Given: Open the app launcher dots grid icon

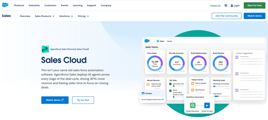Looking at the screenshot, I should [x=154, y=41].
